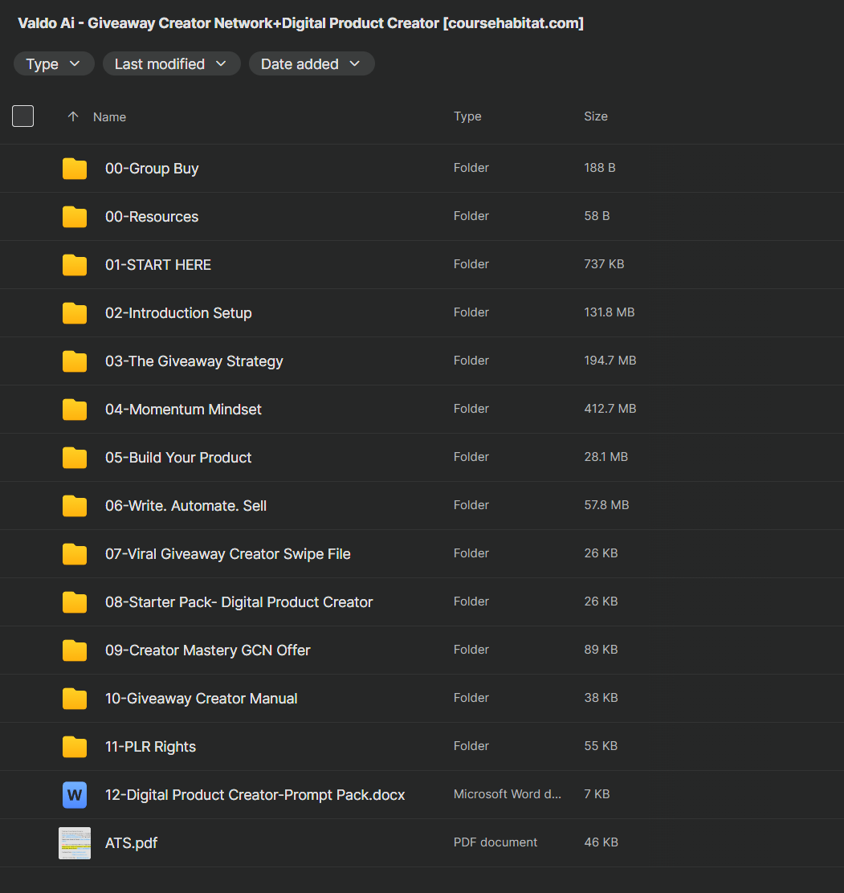
Task: Click the 01-START HERE folder icon
Action: coord(75,265)
